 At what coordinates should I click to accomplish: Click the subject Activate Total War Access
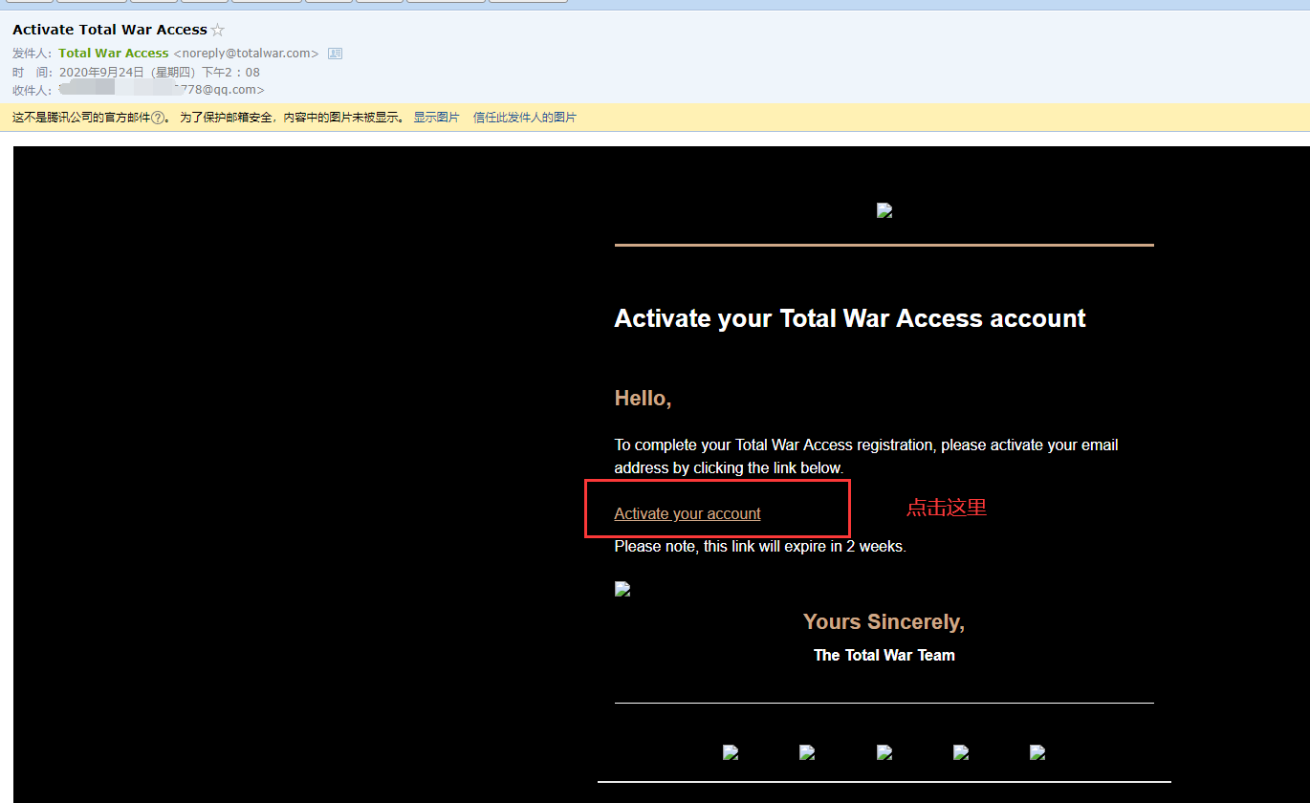(x=110, y=30)
